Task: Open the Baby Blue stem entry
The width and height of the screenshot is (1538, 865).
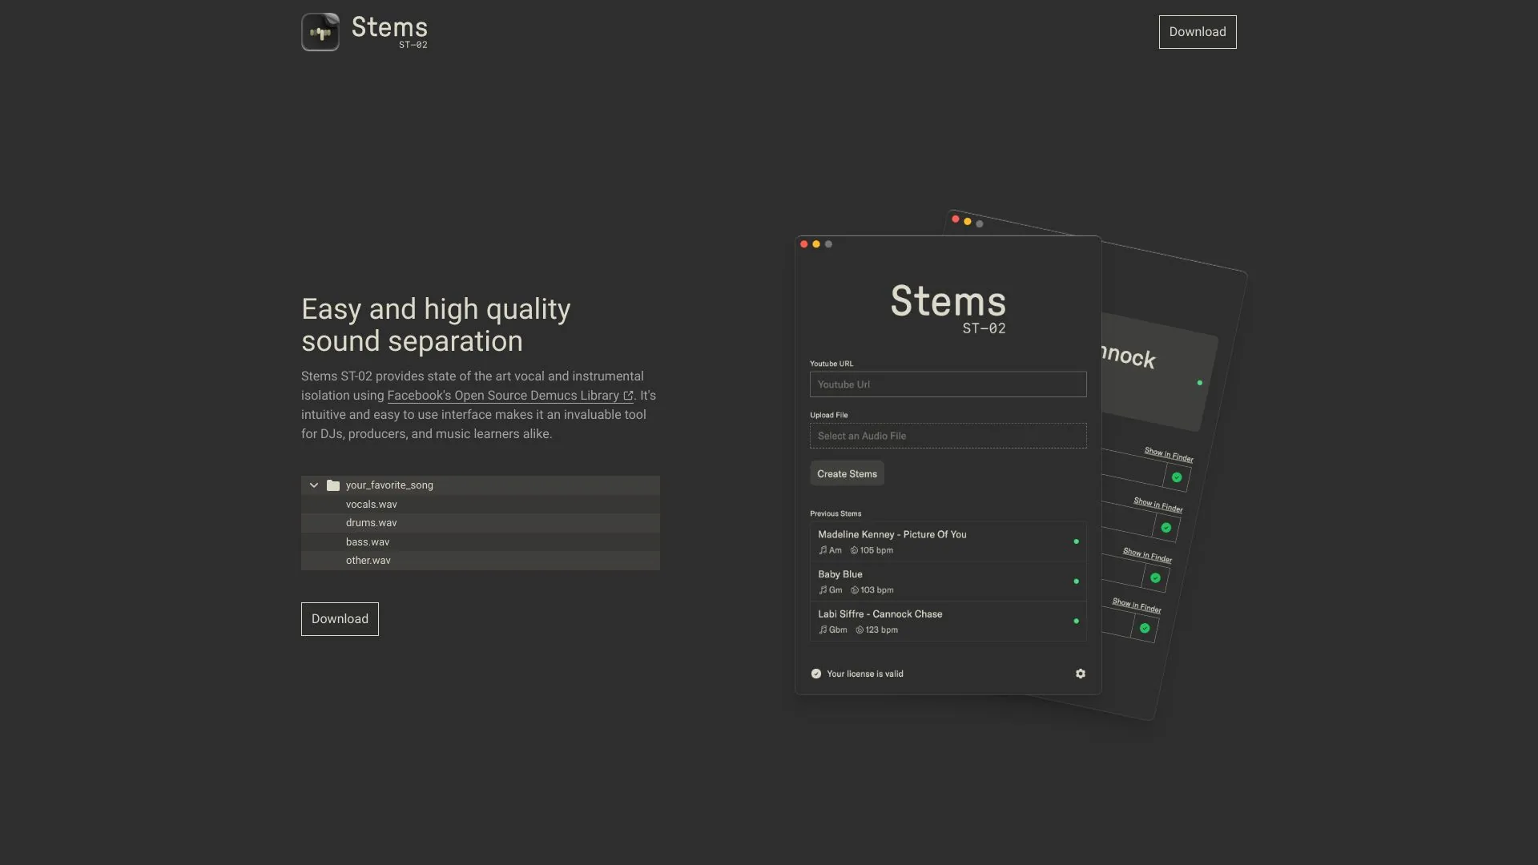Action: (x=948, y=581)
